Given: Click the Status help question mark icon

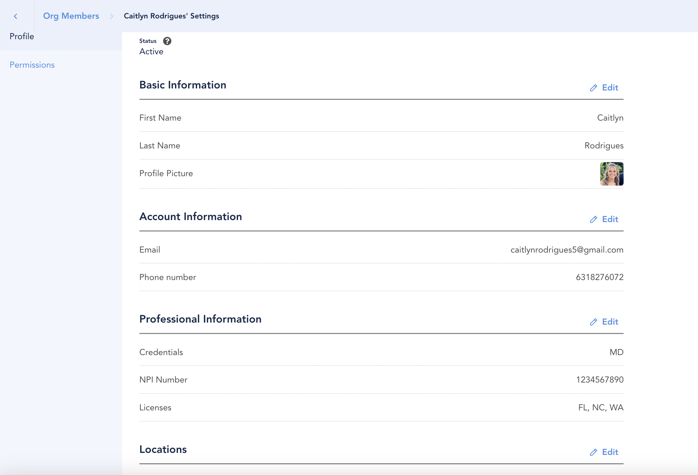Looking at the screenshot, I should (167, 41).
